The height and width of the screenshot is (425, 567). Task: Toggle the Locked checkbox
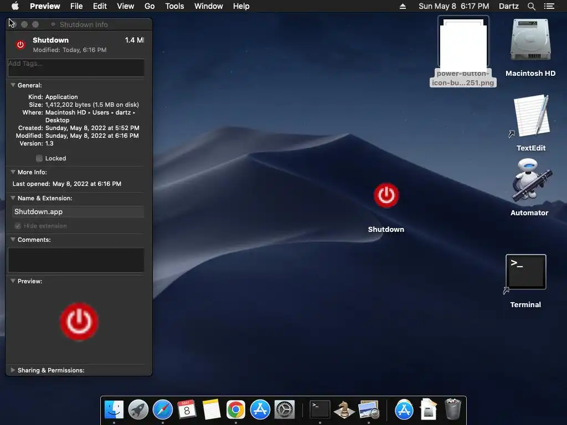coord(39,158)
